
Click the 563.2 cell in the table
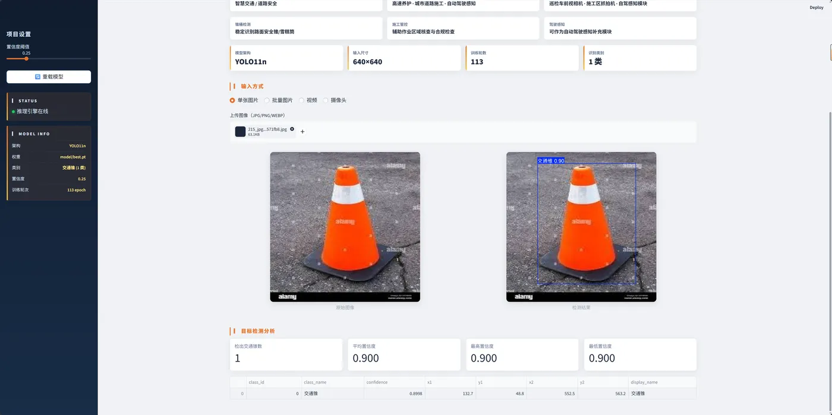click(x=603, y=394)
